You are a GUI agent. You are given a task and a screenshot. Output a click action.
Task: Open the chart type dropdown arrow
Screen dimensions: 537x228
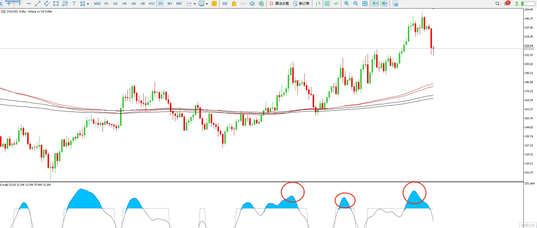195,4
